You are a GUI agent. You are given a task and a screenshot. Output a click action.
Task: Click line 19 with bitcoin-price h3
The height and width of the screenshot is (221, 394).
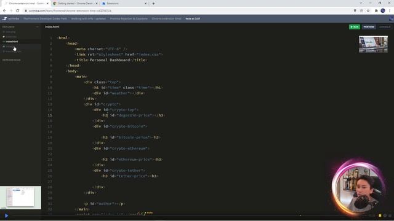(131, 138)
